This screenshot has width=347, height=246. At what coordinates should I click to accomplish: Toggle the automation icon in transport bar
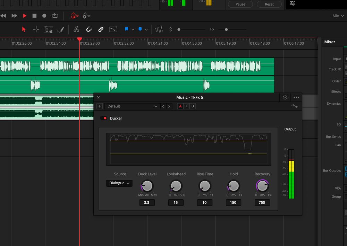point(75,16)
